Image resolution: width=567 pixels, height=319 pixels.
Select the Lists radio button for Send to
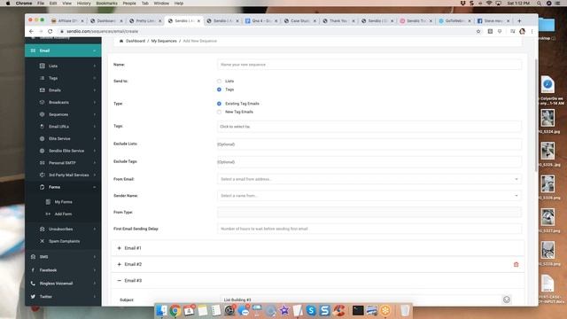click(x=219, y=81)
